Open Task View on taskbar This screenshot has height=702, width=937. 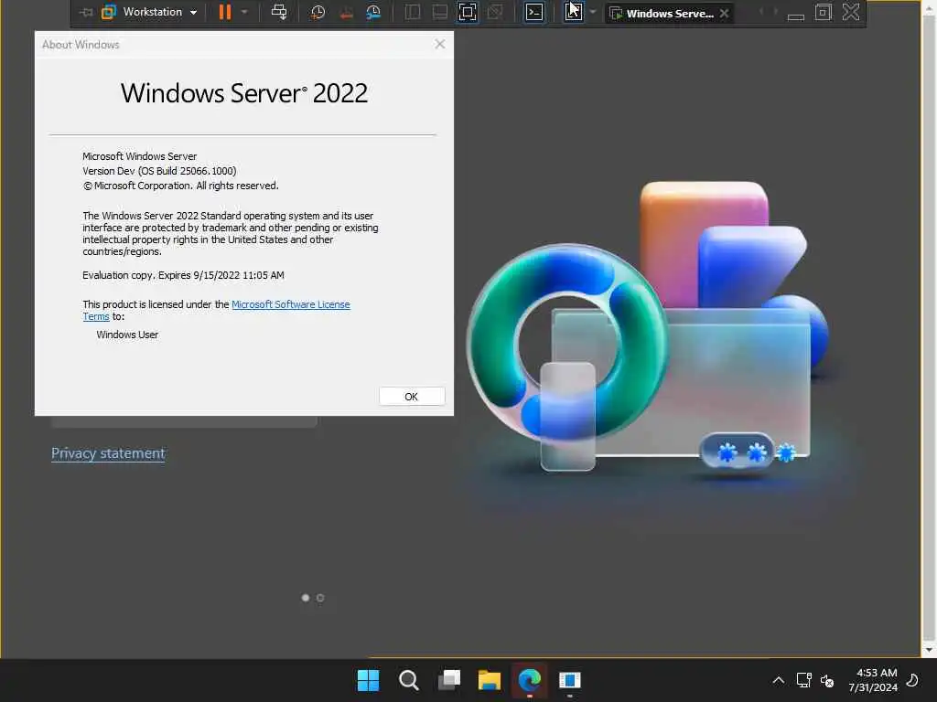(449, 680)
